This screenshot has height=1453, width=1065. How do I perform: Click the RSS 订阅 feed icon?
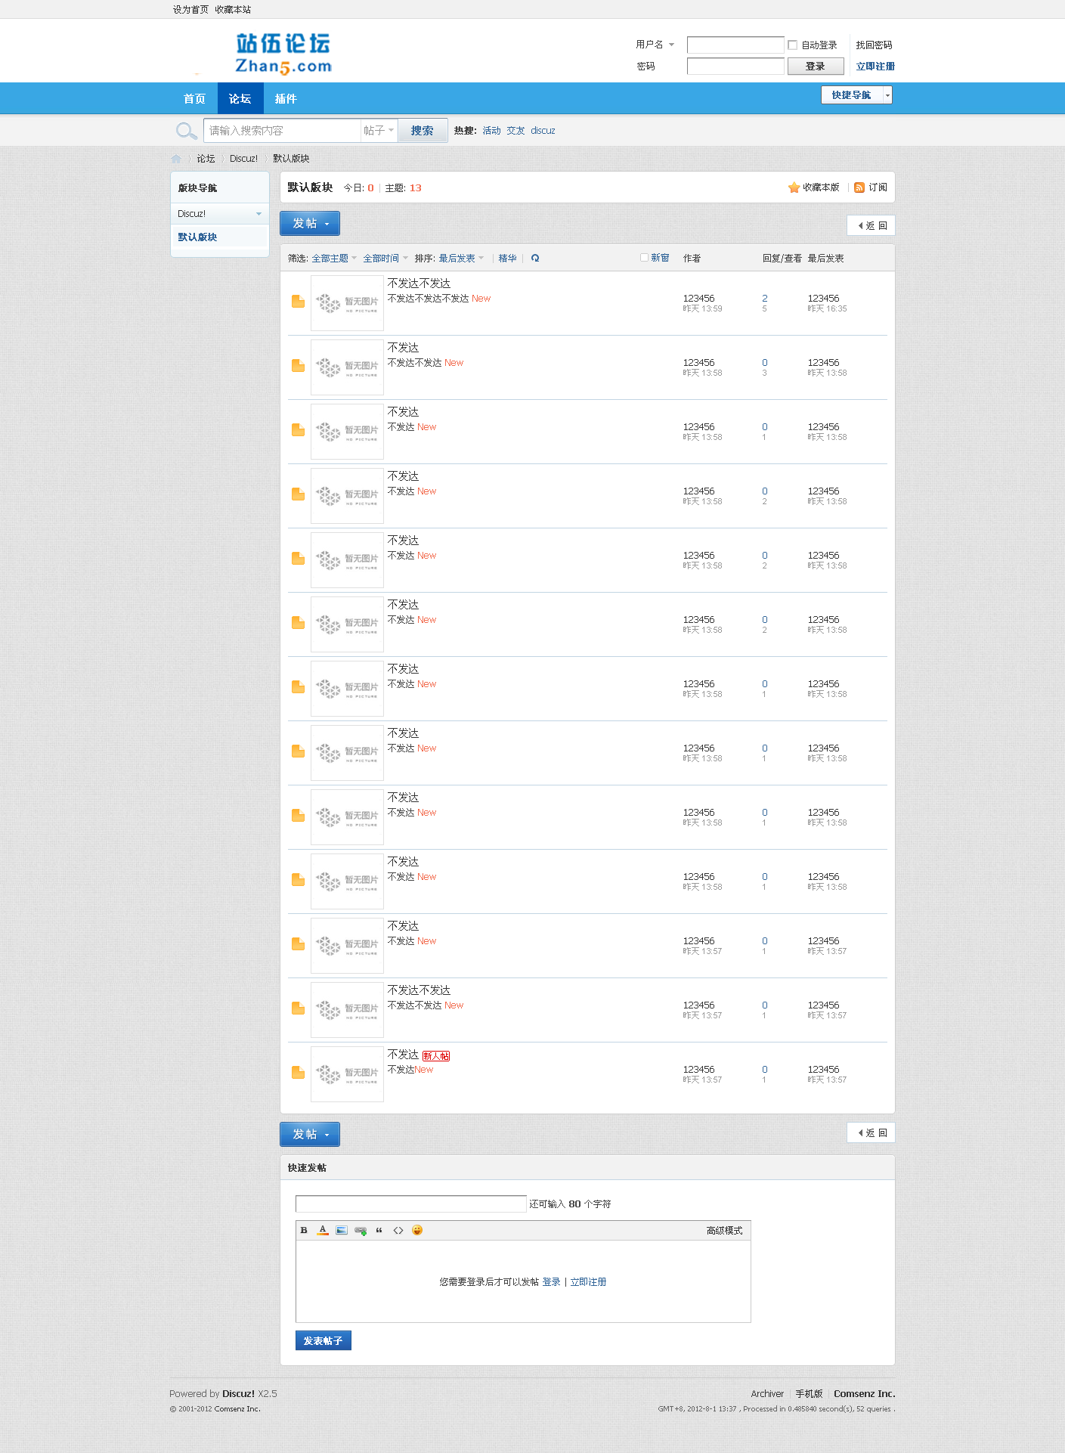coord(859,187)
